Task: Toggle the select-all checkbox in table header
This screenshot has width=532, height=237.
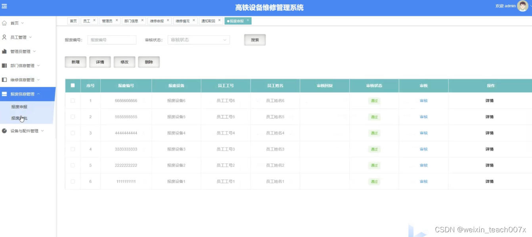Action: tap(73, 85)
